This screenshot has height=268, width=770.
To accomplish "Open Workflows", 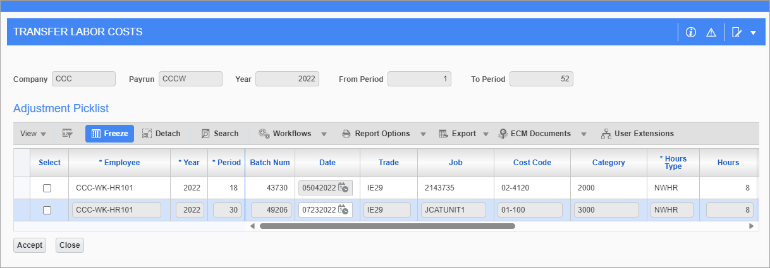I will (x=285, y=134).
